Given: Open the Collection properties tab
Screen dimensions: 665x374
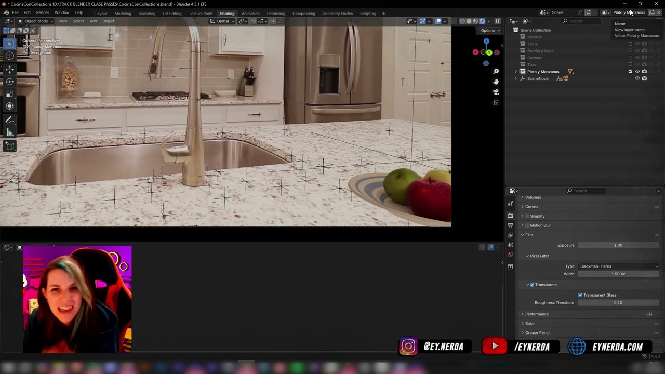Looking at the screenshot, I should pos(510,266).
